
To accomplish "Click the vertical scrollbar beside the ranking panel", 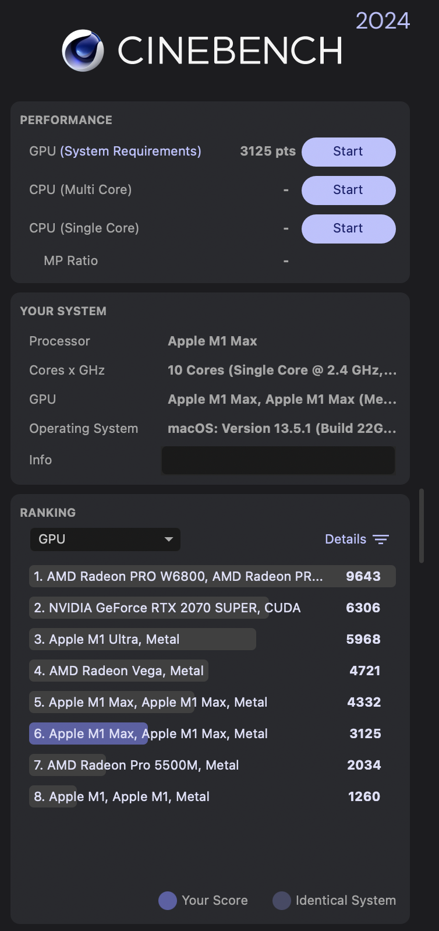I will coord(422,526).
